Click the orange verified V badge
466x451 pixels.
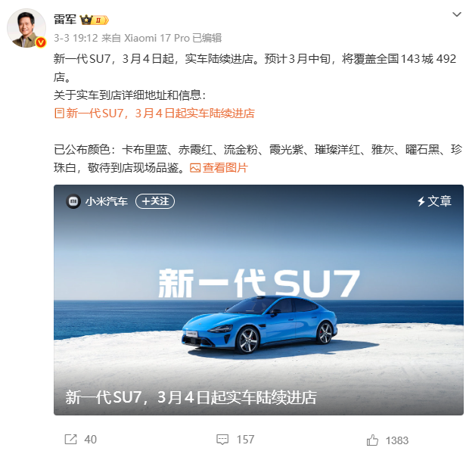41,42
